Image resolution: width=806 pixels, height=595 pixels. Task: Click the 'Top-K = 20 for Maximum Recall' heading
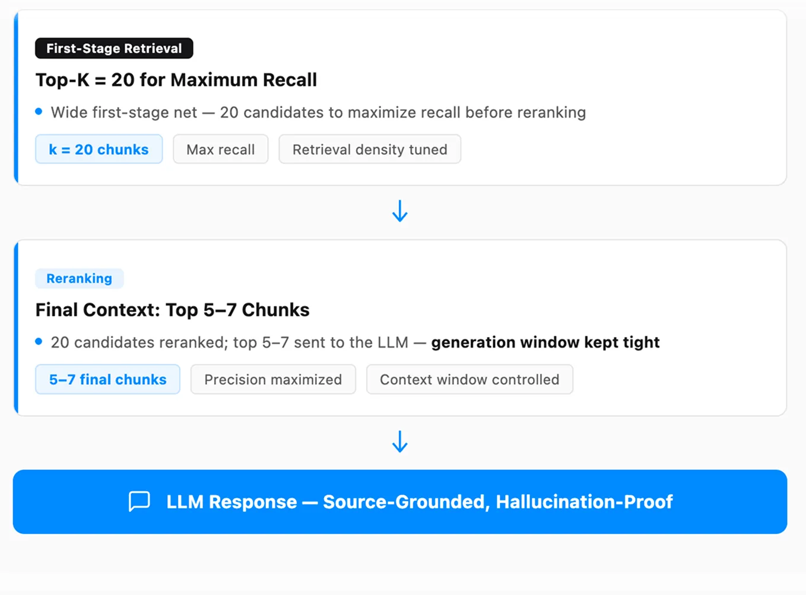pyautogui.click(x=176, y=79)
